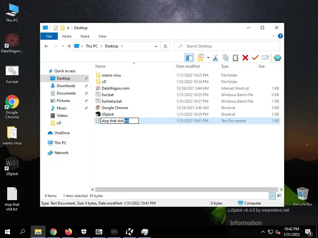Go Back in Explorer navigation

(46, 46)
